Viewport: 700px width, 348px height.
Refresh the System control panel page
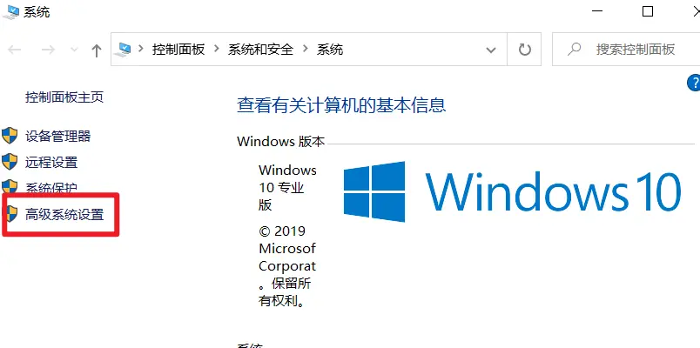[x=524, y=49]
